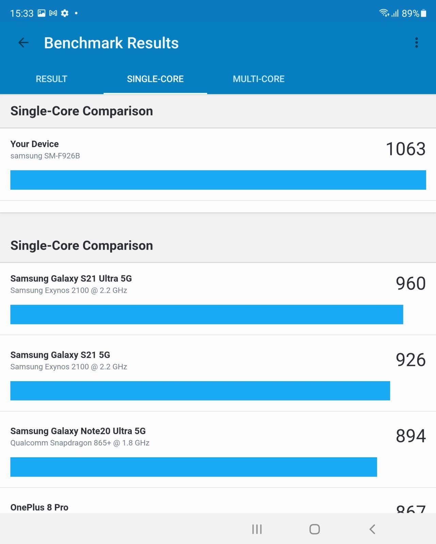Viewport: 436px width, 544px height.
Task: Tap the OnePlus 8 Pro entry
Action: point(218,500)
